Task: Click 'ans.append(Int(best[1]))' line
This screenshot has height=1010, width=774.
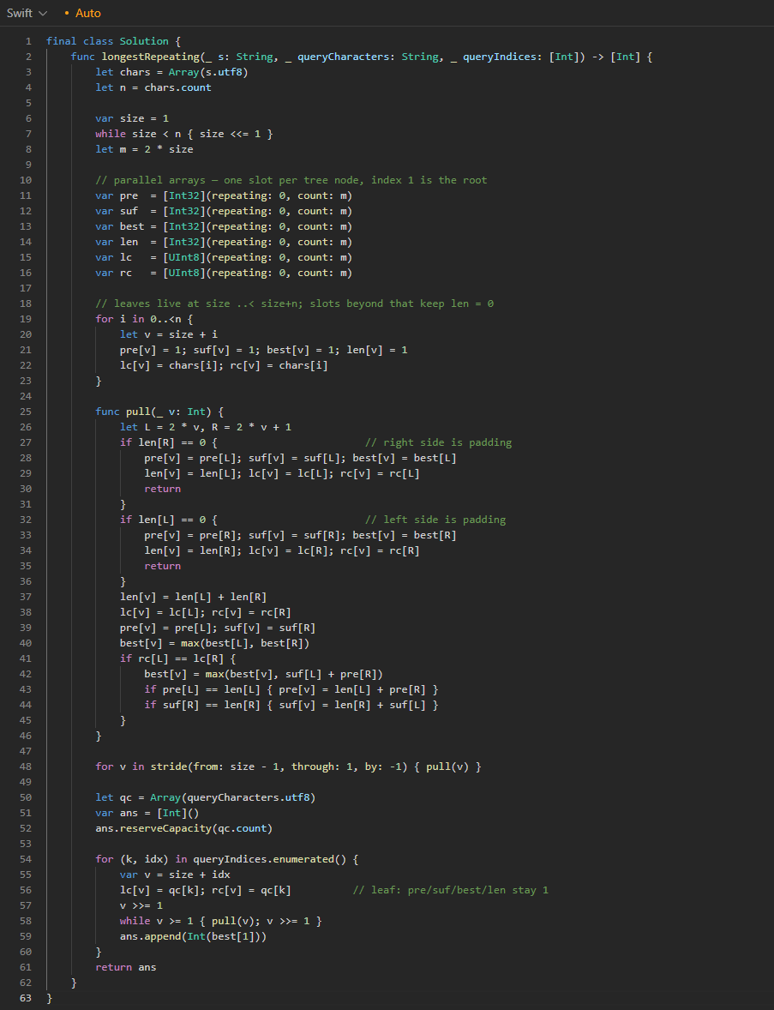Action: [193, 936]
